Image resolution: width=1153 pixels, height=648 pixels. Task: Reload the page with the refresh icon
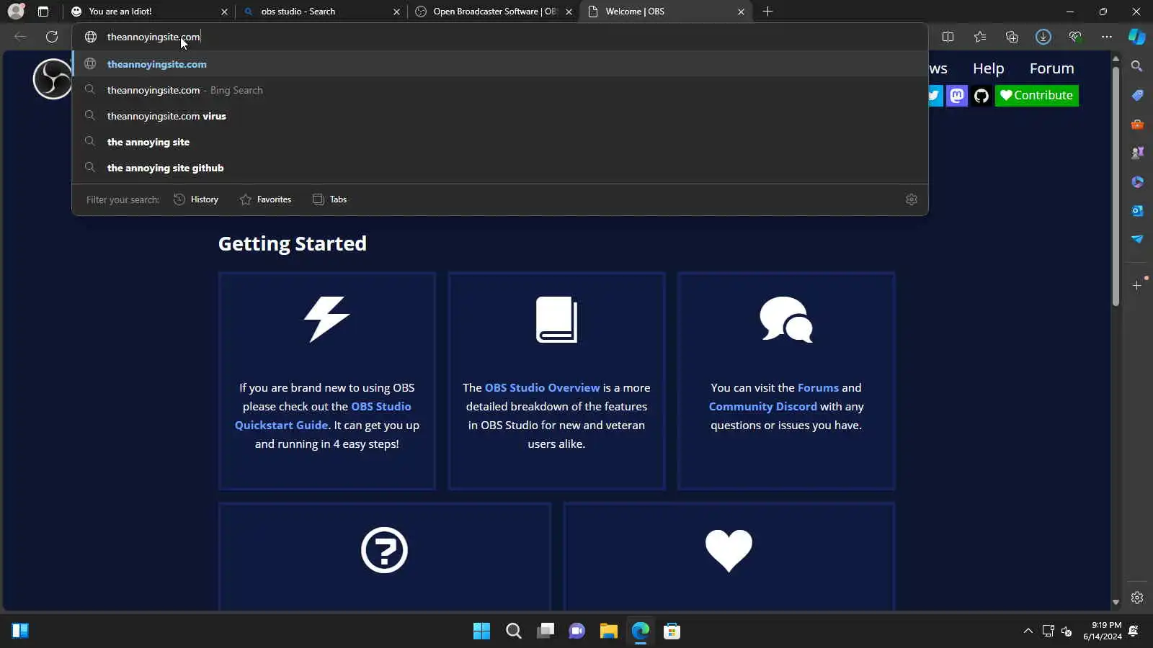[x=52, y=37]
